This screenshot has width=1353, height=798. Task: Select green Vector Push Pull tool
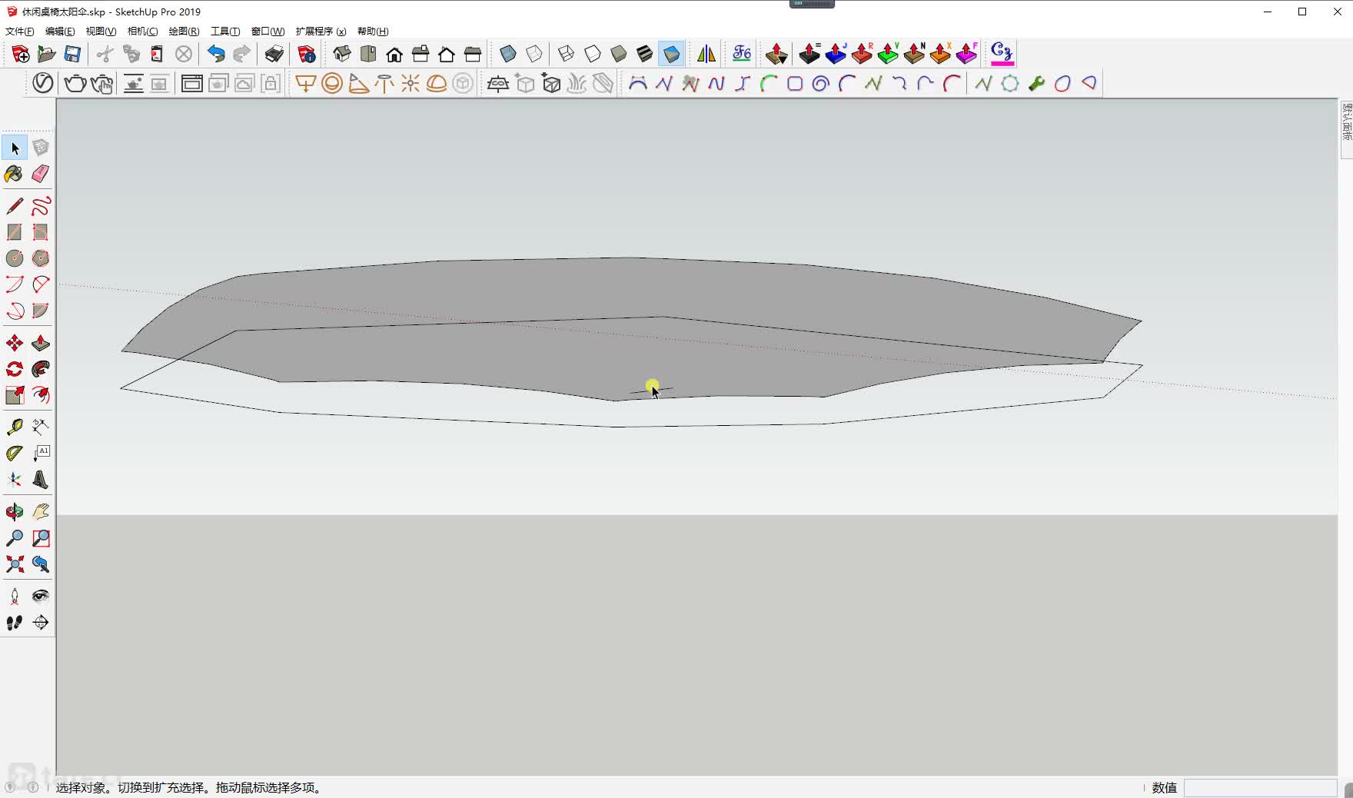click(x=888, y=54)
